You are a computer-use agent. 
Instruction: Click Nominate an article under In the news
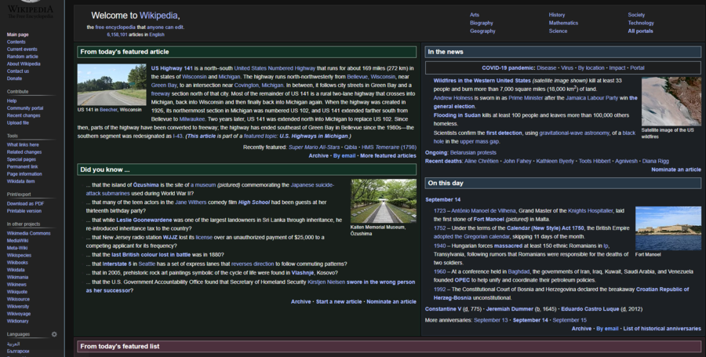676,169
